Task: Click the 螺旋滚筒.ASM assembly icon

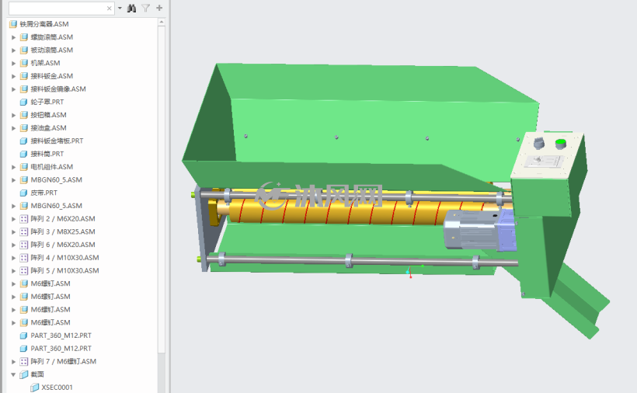Action: click(24, 37)
